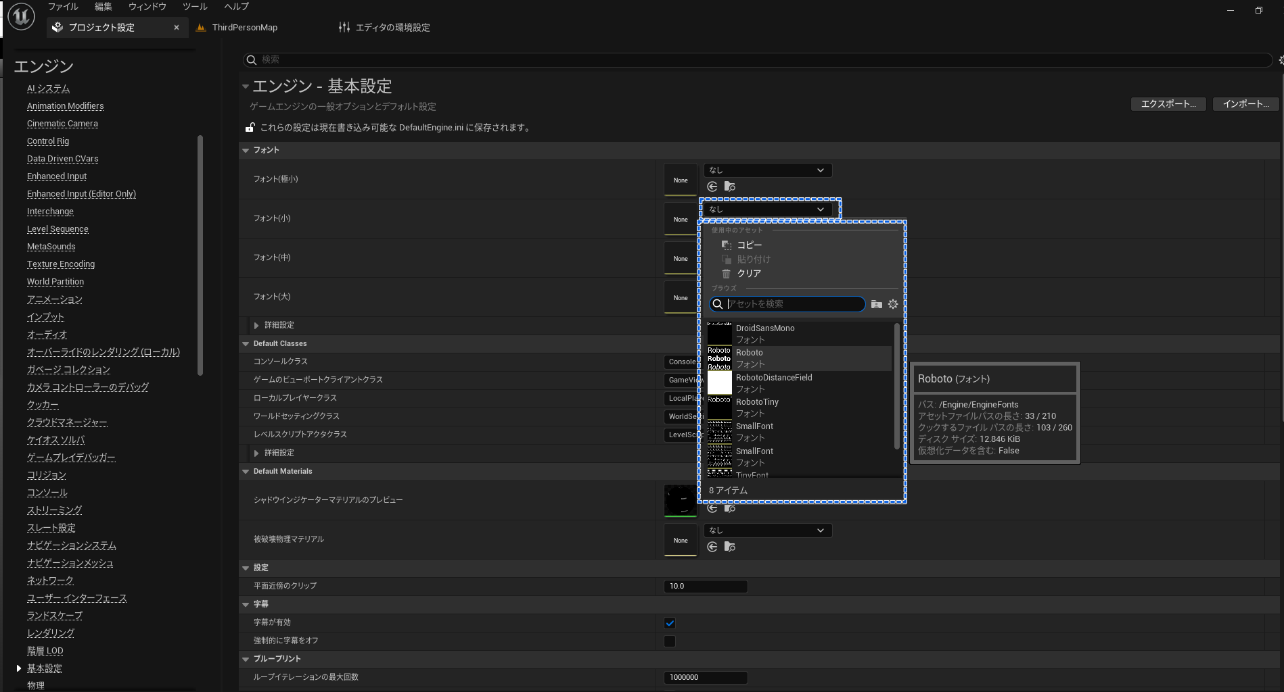Copy the font asset reference via コピー
Viewport: 1284px width, 692px height.
tap(750, 245)
